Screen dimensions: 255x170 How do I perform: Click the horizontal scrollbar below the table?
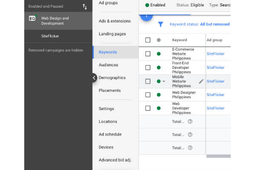218,156
